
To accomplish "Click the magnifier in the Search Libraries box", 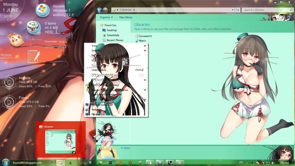I will click(x=291, y=10).
